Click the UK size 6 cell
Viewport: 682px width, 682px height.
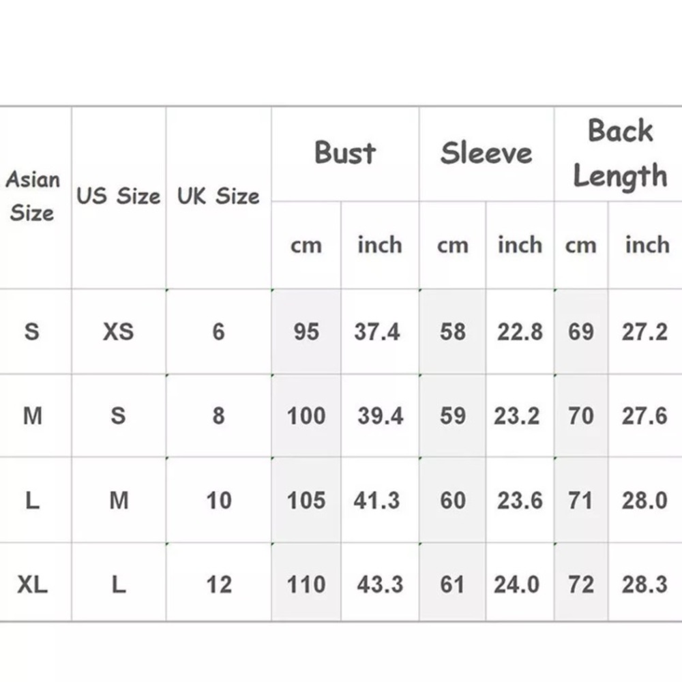[x=218, y=331]
